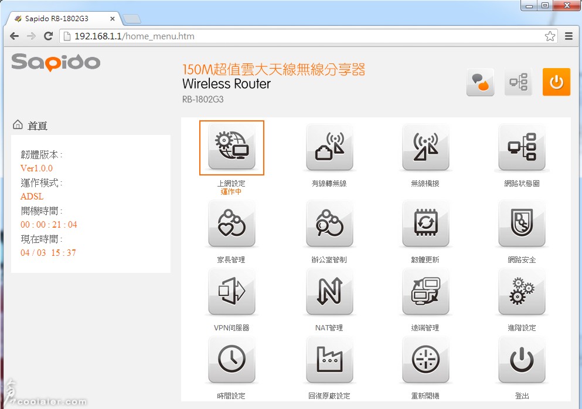Bookmark the page with the star icon
This screenshot has width=582, height=409.
coord(550,36)
